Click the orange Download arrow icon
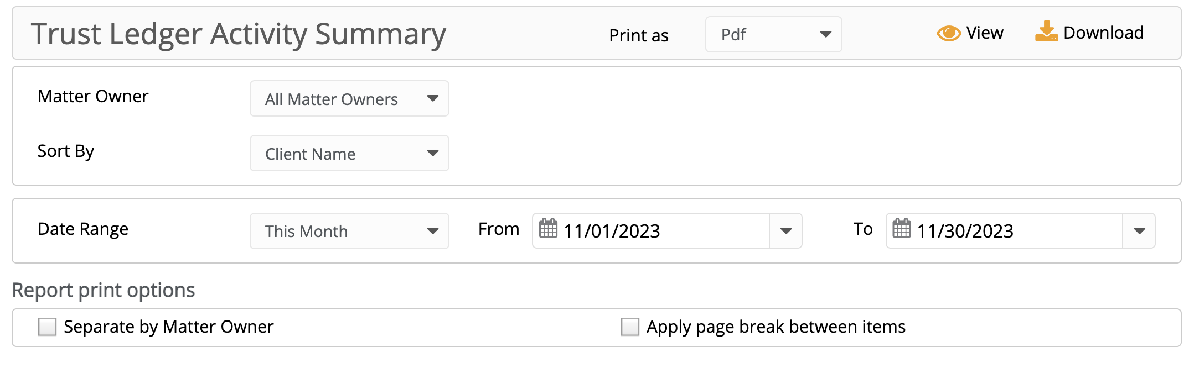This screenshot has height=368, width=1189. pos(1046,31)
